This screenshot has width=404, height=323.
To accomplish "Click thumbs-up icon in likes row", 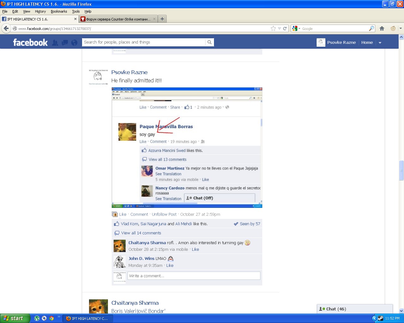I will (x=116, y=224).
